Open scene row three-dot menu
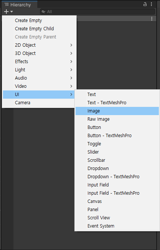Screen dimensions: 160x250 coord(152,19)
